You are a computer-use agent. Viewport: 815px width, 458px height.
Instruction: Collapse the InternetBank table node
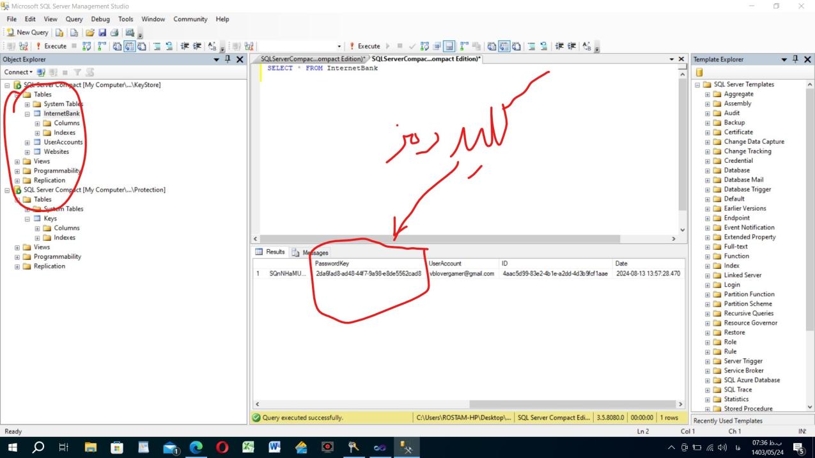[x=27, y=114]
